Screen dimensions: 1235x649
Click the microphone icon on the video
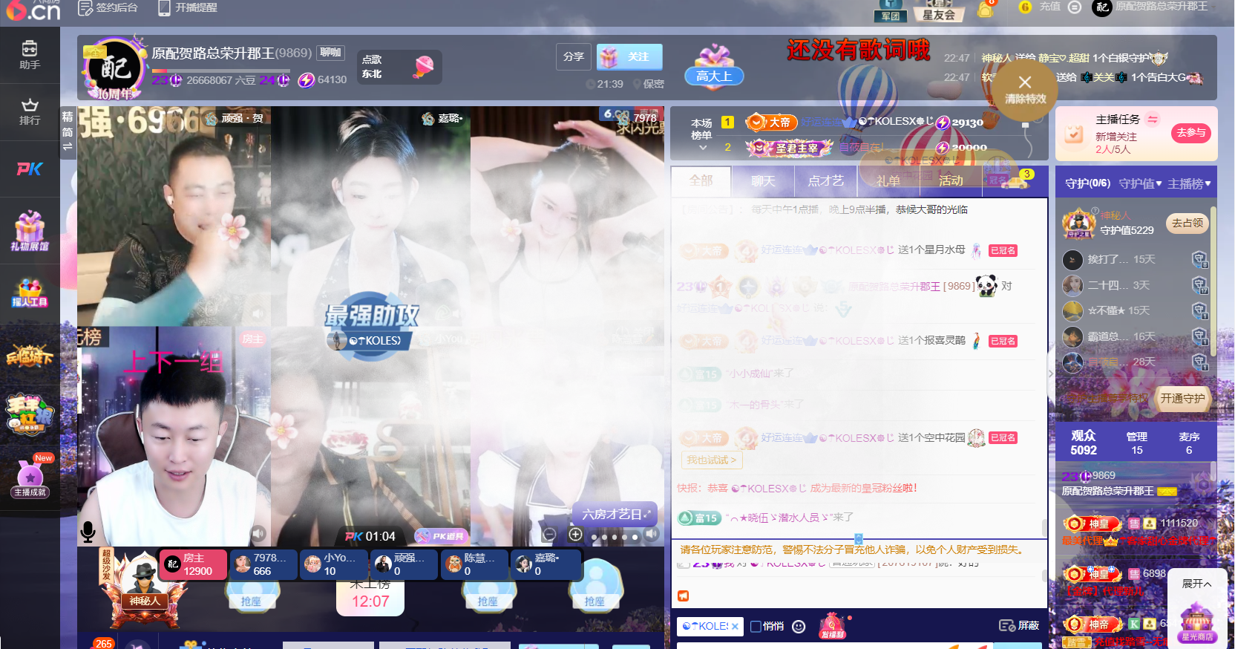click(88, 532)
